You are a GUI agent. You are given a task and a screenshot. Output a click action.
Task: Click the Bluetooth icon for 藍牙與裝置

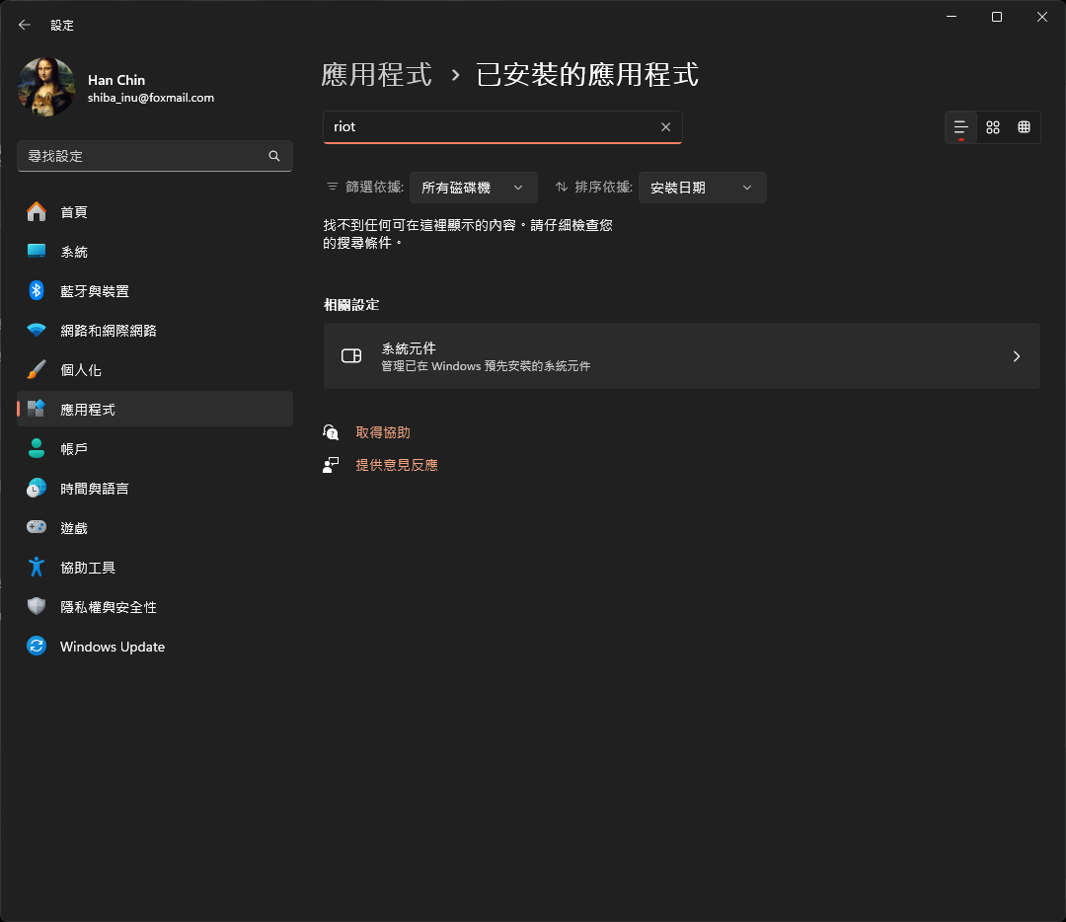pyautogui.click(x=37, y=291)
